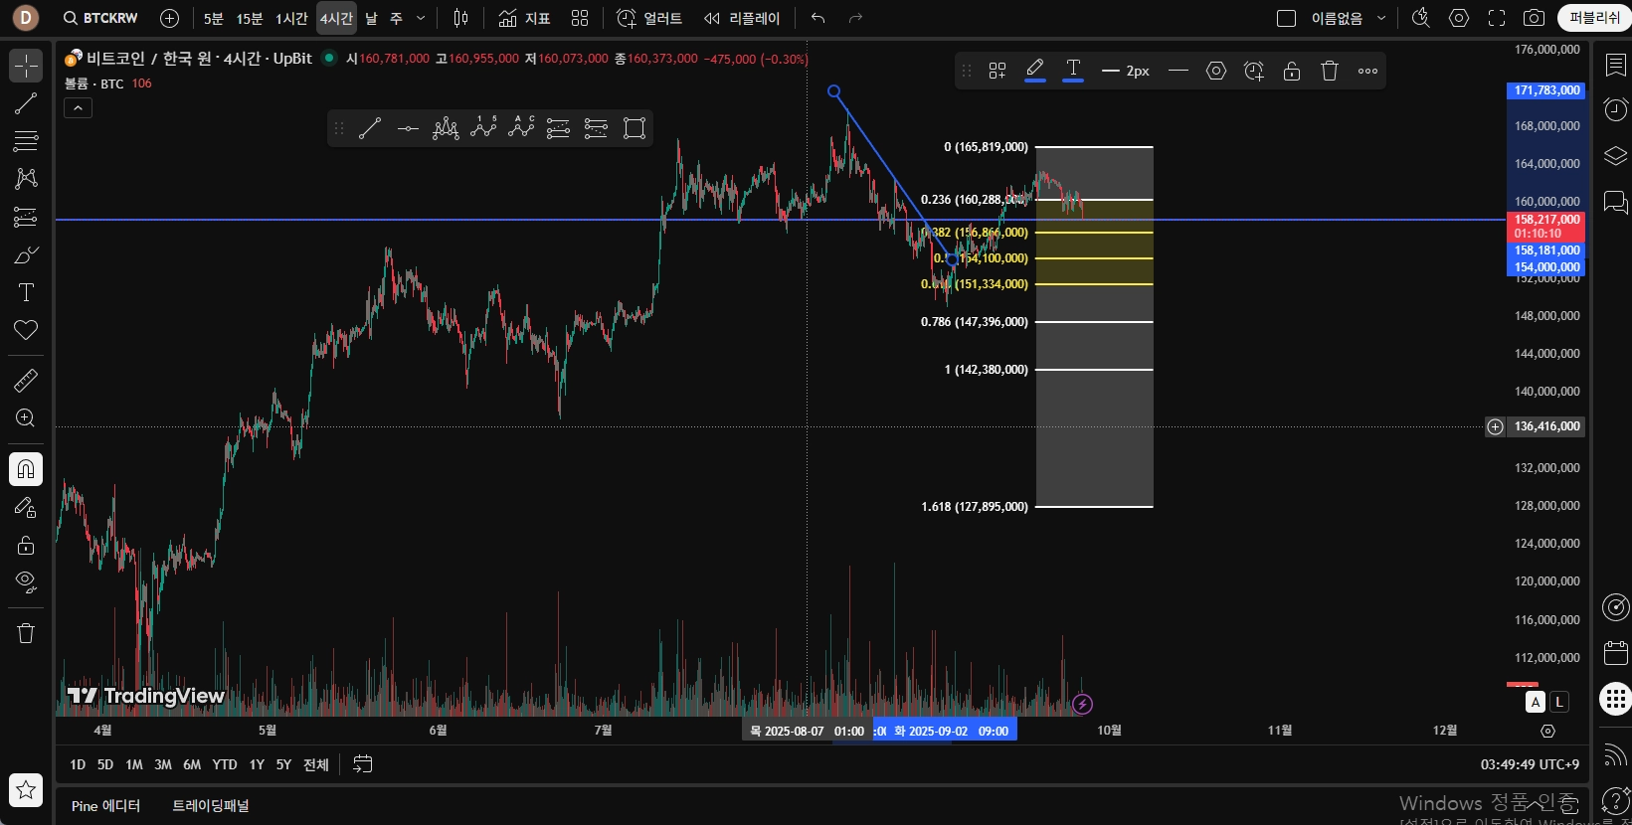Delete selected drawing in floating toolbar
This screenshot has height=825, width=1632.
tap(1330, 71)
